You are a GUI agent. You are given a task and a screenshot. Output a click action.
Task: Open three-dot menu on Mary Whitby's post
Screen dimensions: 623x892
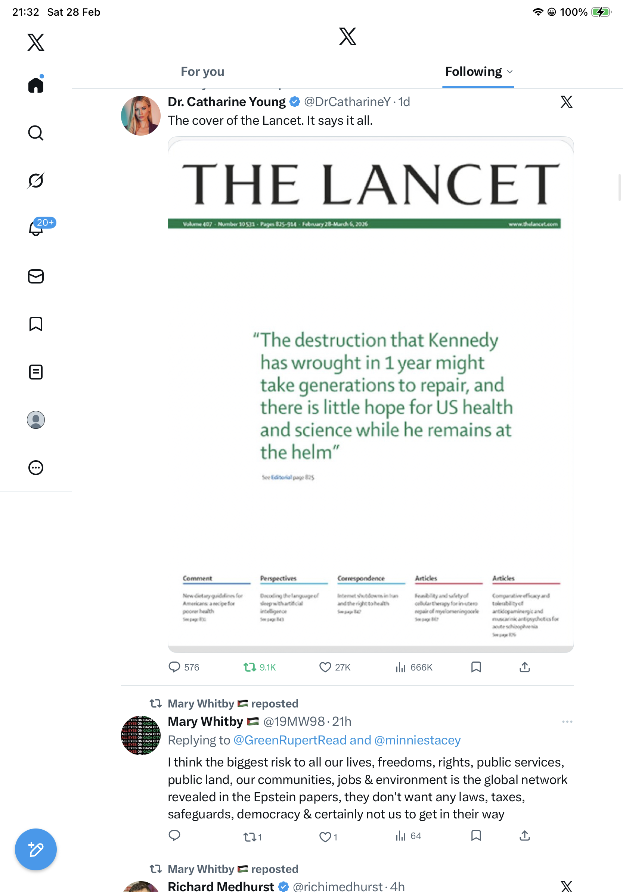point(567,721)
